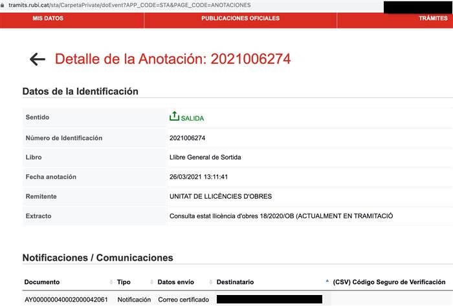Open the PUBLICACIONES OFICIALES menu
Viewport: 453px width, 306px height.
click(240, 19)
